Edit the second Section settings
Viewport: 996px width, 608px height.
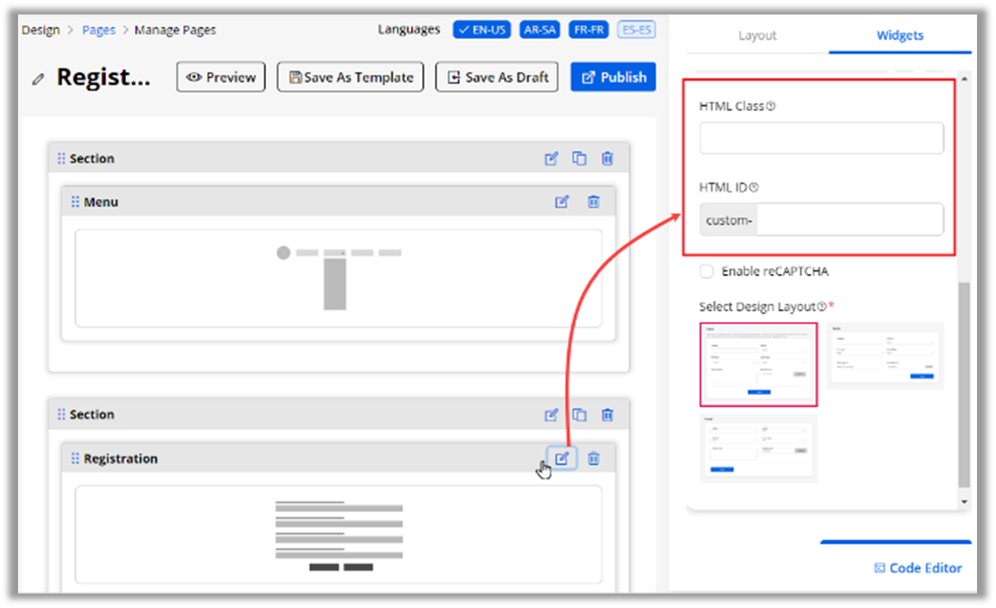551,414
